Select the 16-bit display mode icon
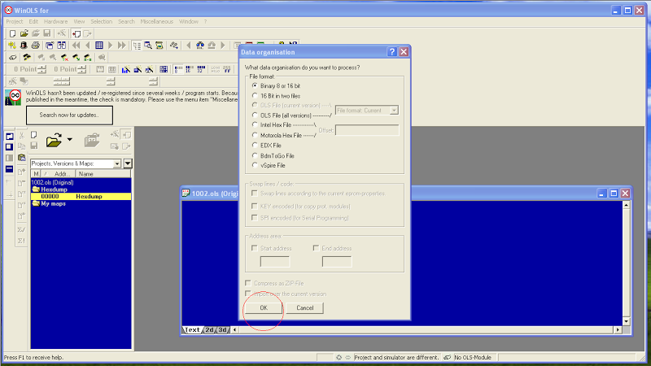Screen dimensions: 651x366 point(190,69)
